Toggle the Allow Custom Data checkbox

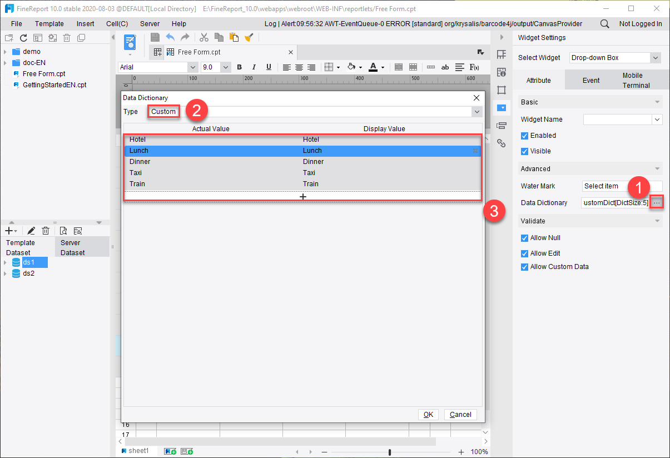524,267
